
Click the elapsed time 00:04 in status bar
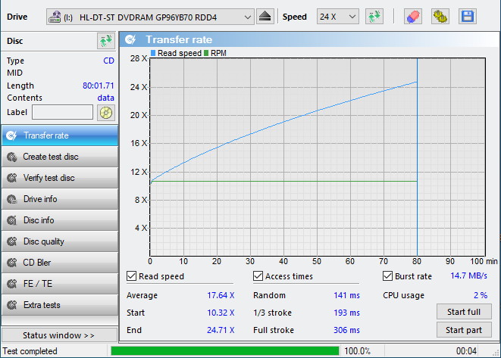pyautogui.click(x=466, y=351)
